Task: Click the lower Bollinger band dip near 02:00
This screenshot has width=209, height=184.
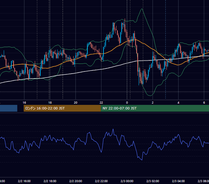Action: pos(150,96)
